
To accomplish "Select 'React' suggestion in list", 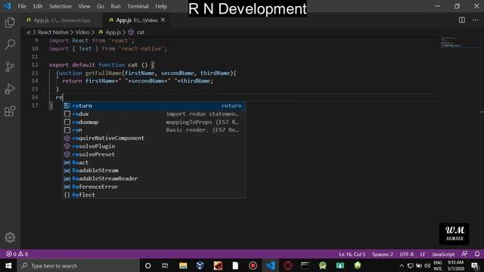I will tap(154, 162).
